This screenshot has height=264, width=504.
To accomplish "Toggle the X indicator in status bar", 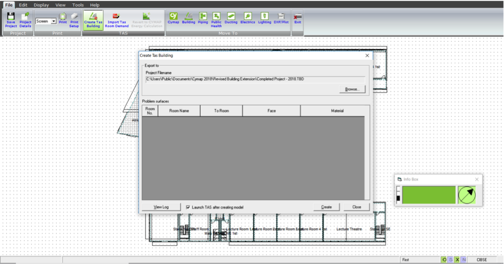I will pos(457,260).
